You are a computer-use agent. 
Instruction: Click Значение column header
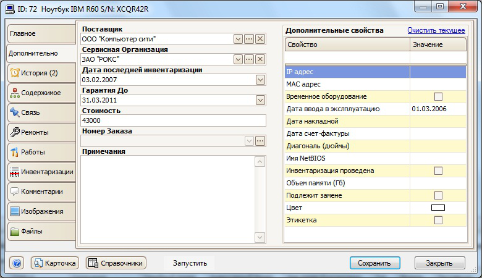pos(438,44)
